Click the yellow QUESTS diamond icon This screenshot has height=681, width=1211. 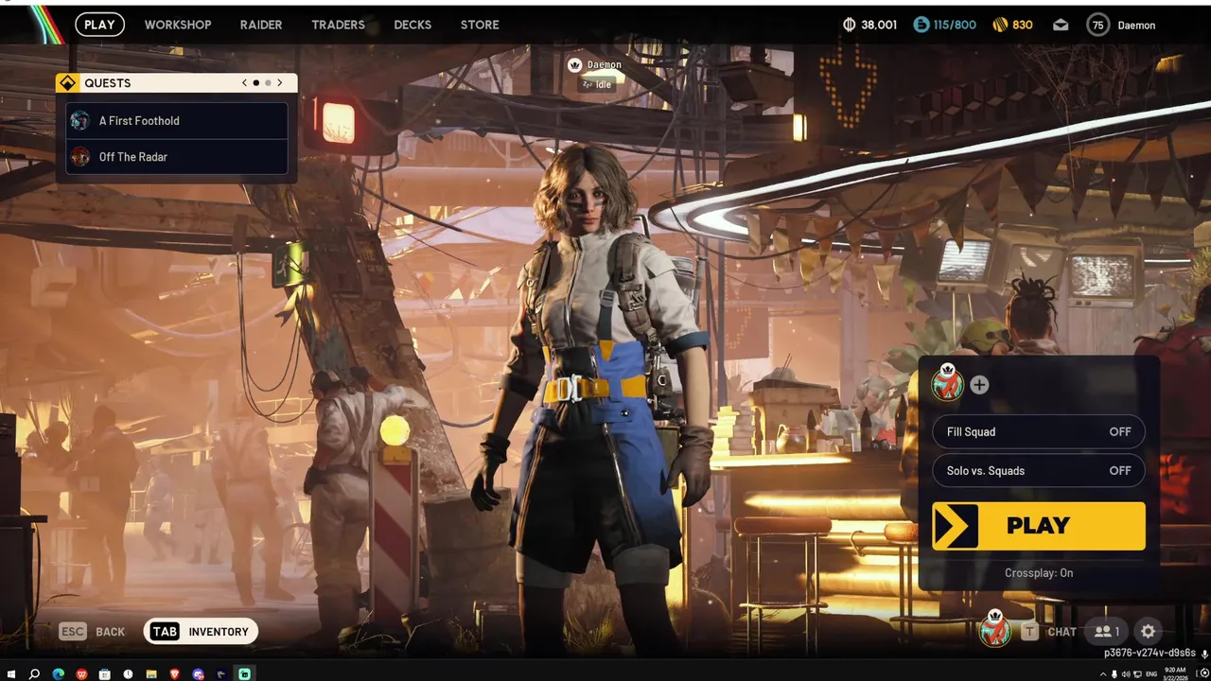pos(67,83)
